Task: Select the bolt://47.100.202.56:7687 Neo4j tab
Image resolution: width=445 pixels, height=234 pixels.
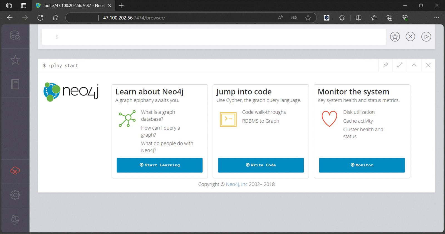Action: (x=74, y=6)
